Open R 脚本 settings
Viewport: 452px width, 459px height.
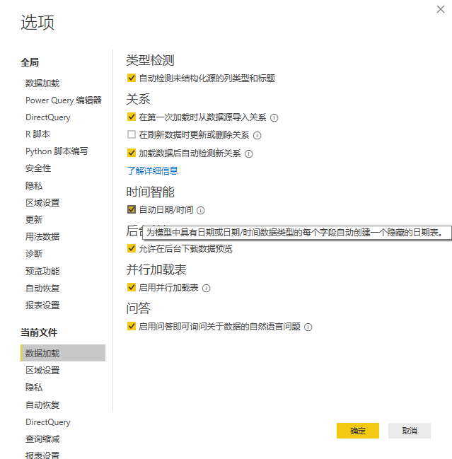coord(37,134)
